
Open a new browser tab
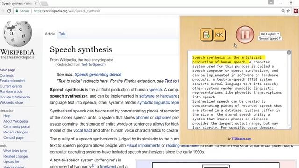44,4
